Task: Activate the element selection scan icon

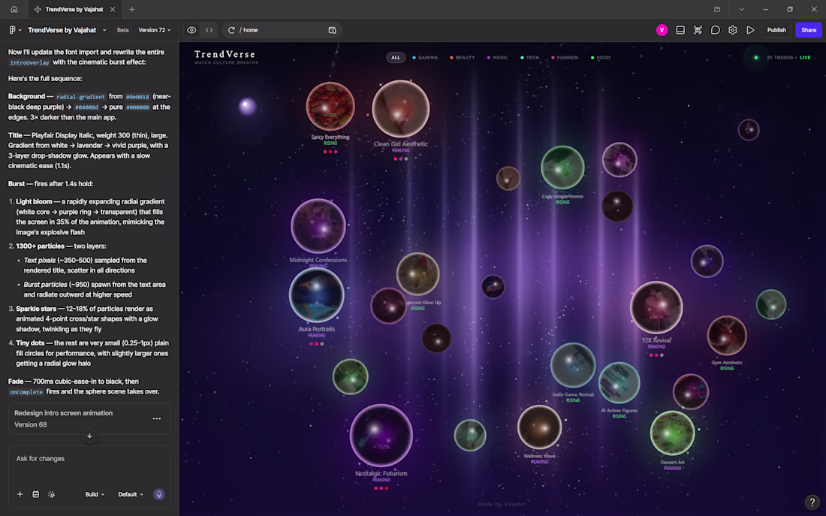Action: pos(698,30)
